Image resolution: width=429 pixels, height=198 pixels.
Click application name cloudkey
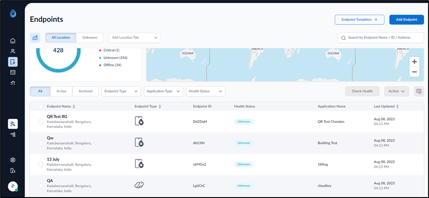(324, 185)
